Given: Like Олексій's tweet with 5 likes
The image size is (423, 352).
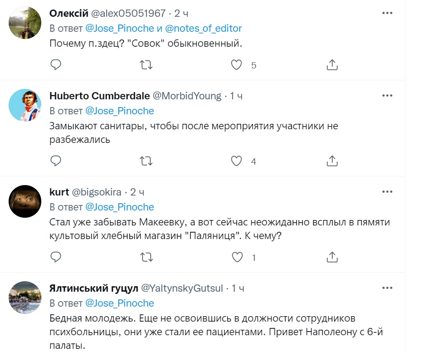Looking at the screenshot, I should point(236,65).
